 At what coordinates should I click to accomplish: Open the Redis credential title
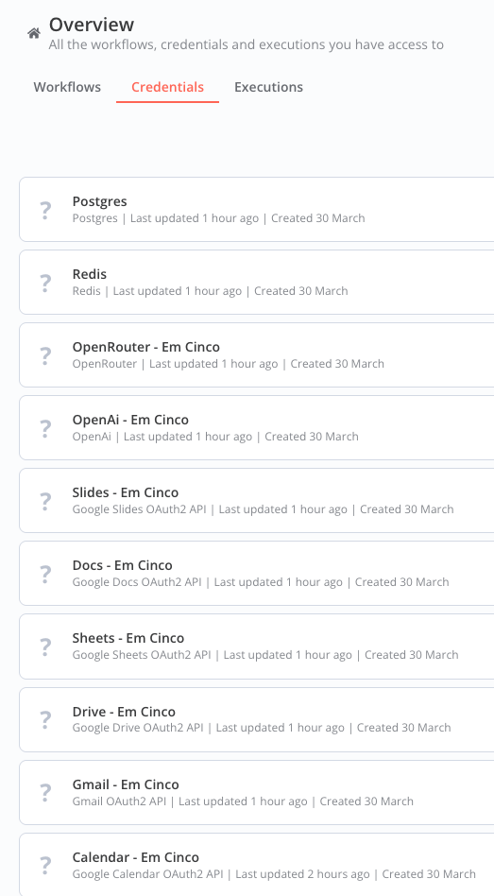point(89,274)
